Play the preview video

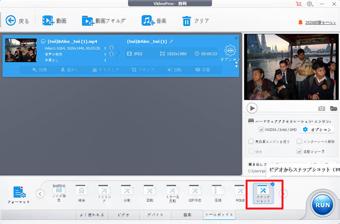pyautogui.click(x=252, y=108)
